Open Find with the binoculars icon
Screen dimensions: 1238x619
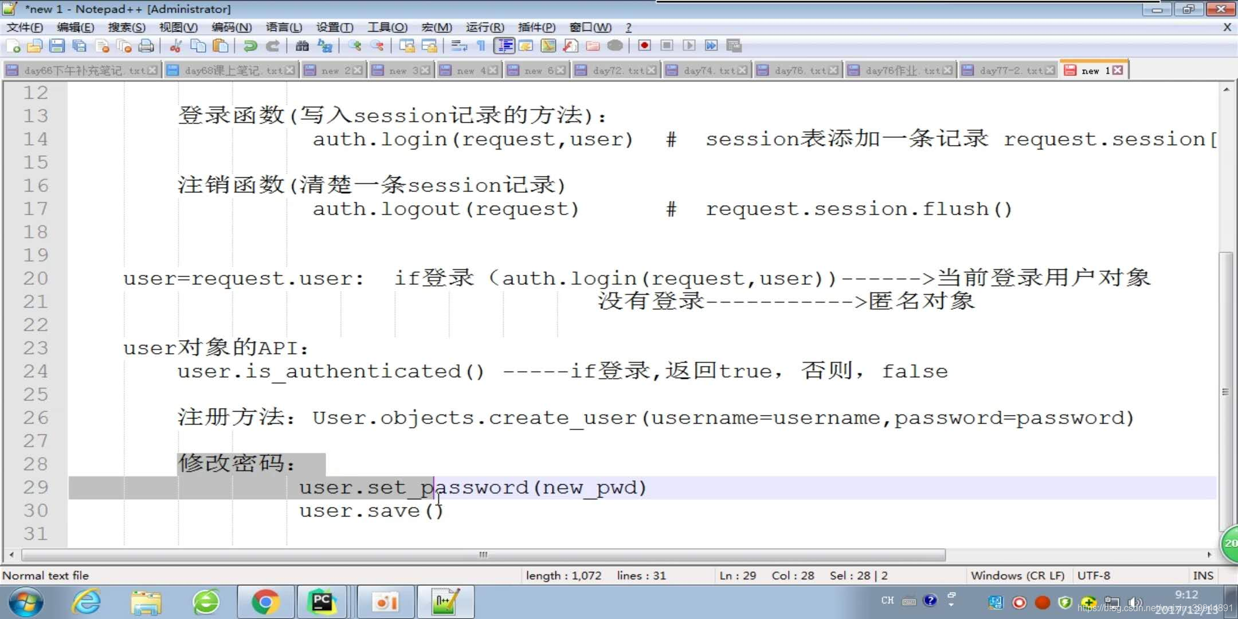302,46
